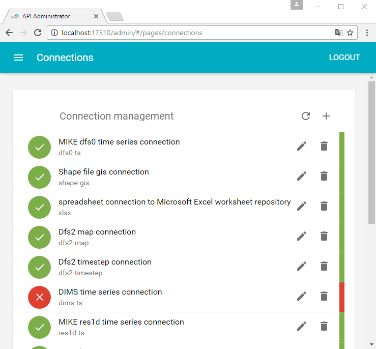This screenshot has height=349, width=376.
Task: Edit the Dfs2 map connection
Action: 302,236
